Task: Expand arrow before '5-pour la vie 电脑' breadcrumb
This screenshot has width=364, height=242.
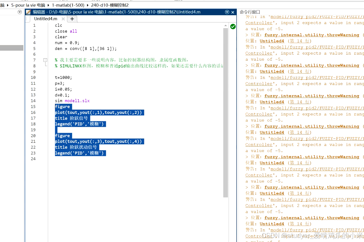Action: (x=8, y=5)
